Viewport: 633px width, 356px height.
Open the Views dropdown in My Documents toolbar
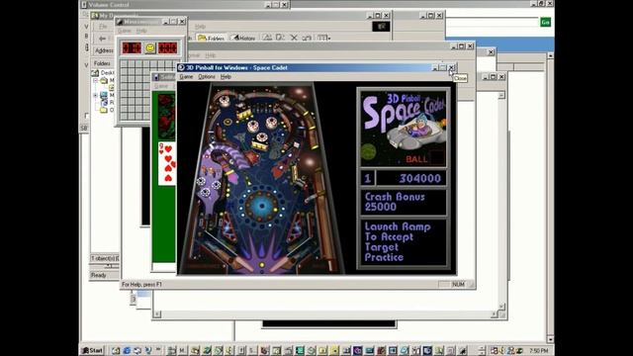click(x=323, y=38)
